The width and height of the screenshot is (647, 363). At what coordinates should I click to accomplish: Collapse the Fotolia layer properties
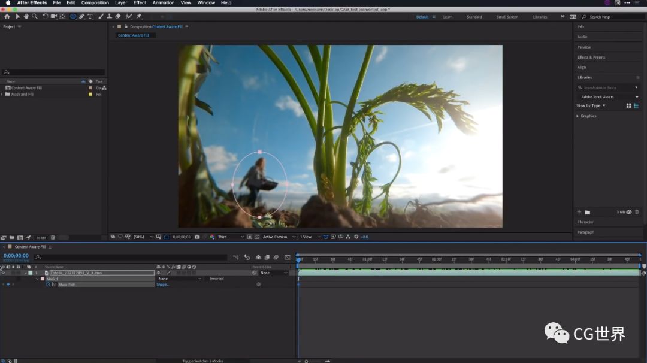26,273
